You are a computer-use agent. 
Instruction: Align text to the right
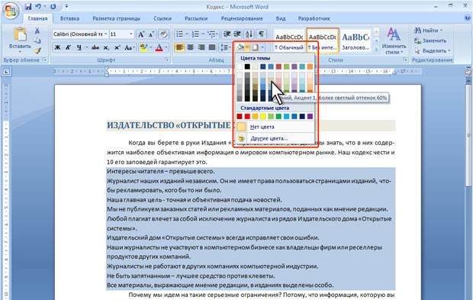201,47
